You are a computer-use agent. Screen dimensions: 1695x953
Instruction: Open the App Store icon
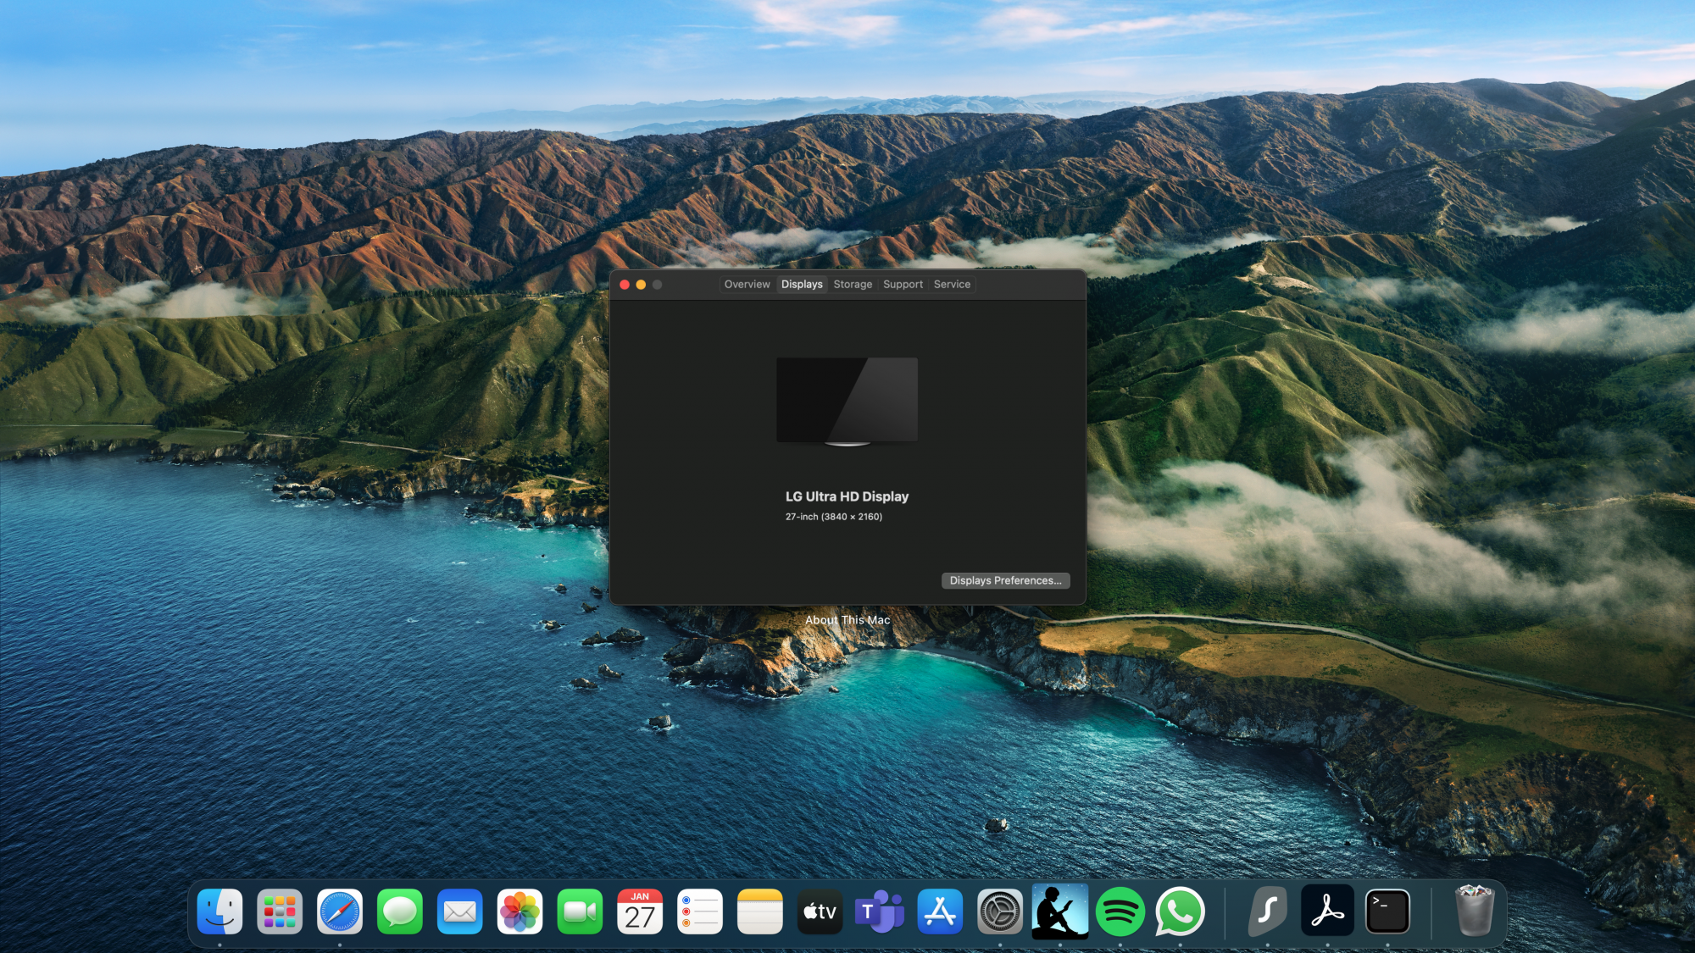[940, 911]
